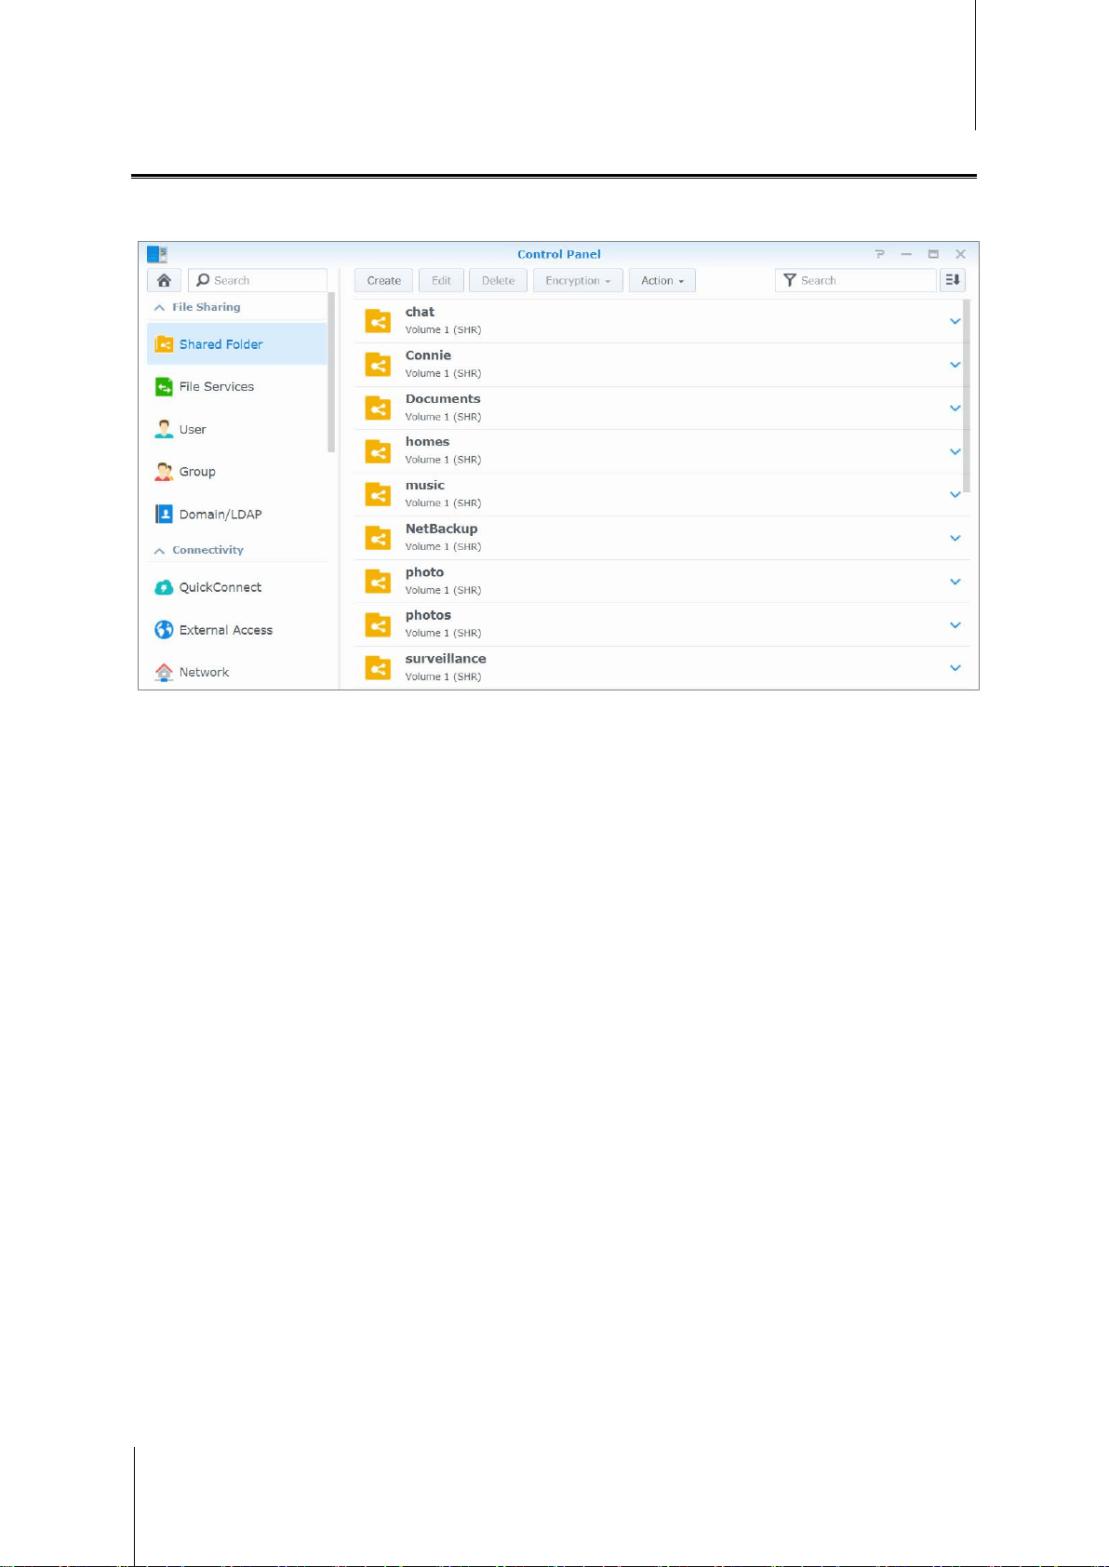Click the help question mark icon
The width and height of the screenshot is (1109, 1567).
coord(879,254)
